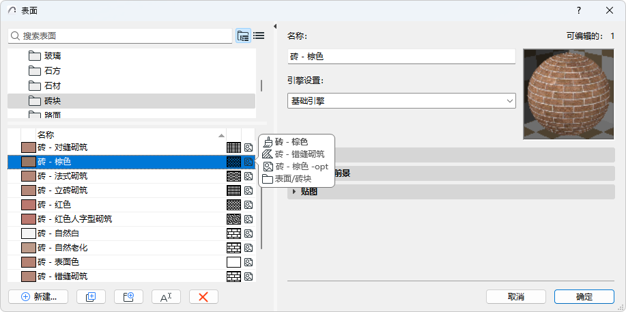This screenshot has height=312, width=626.
Task: Click the search magnifier icon
Action: coord(15,36)
